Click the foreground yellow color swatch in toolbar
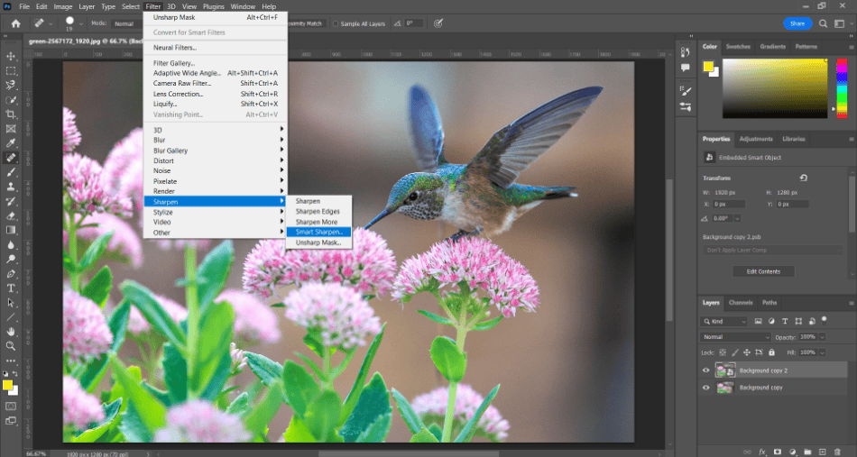 (x=7, y=386)
